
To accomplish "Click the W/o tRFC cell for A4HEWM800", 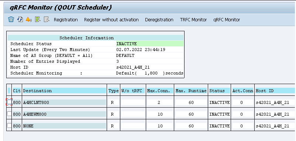I will (x=133, y=114).
